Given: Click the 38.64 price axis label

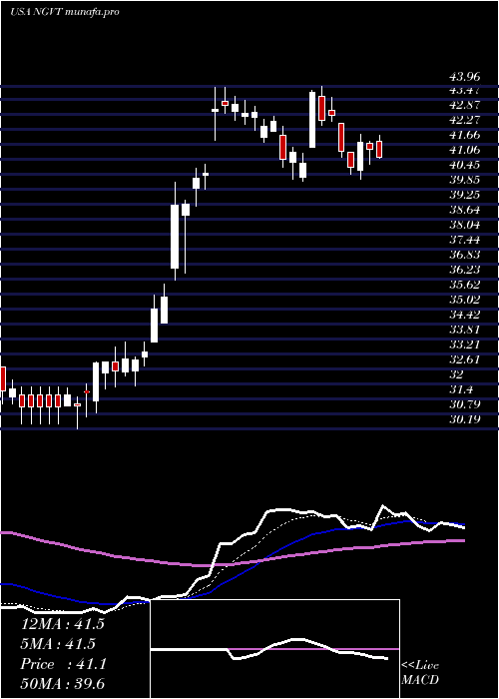Looking at the screenshot, I should [464, 210].
